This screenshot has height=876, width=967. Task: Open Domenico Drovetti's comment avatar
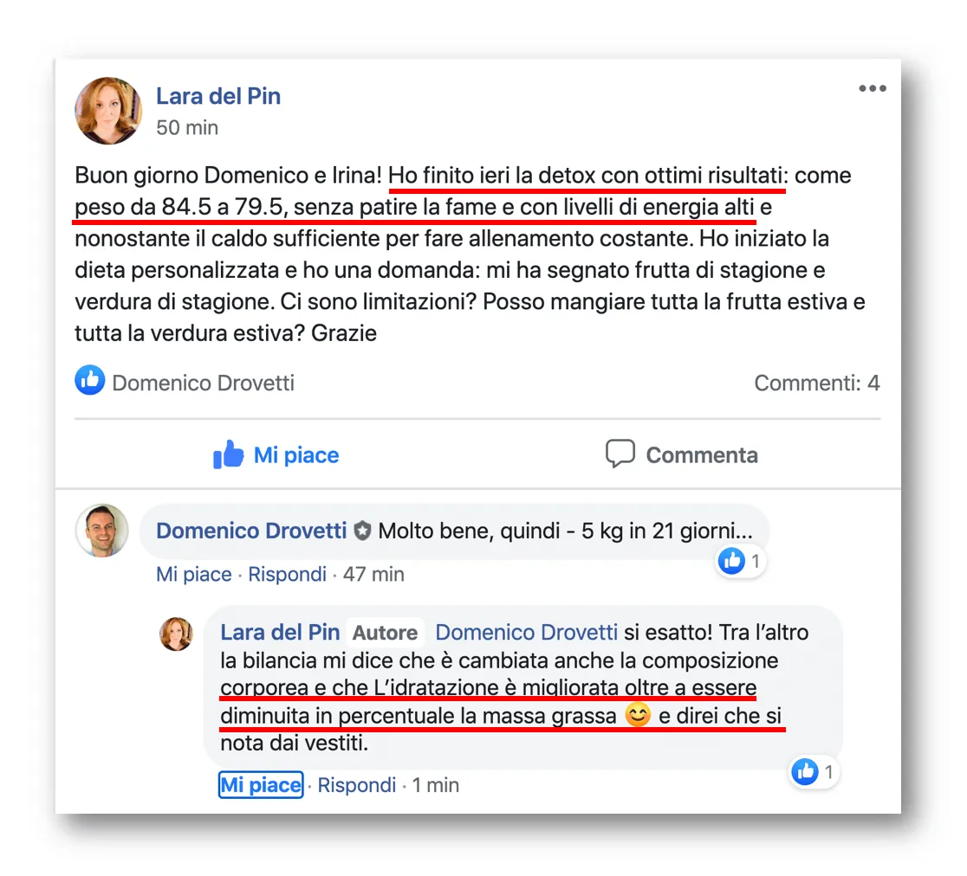pyautogui.click(x=101, y=531)
